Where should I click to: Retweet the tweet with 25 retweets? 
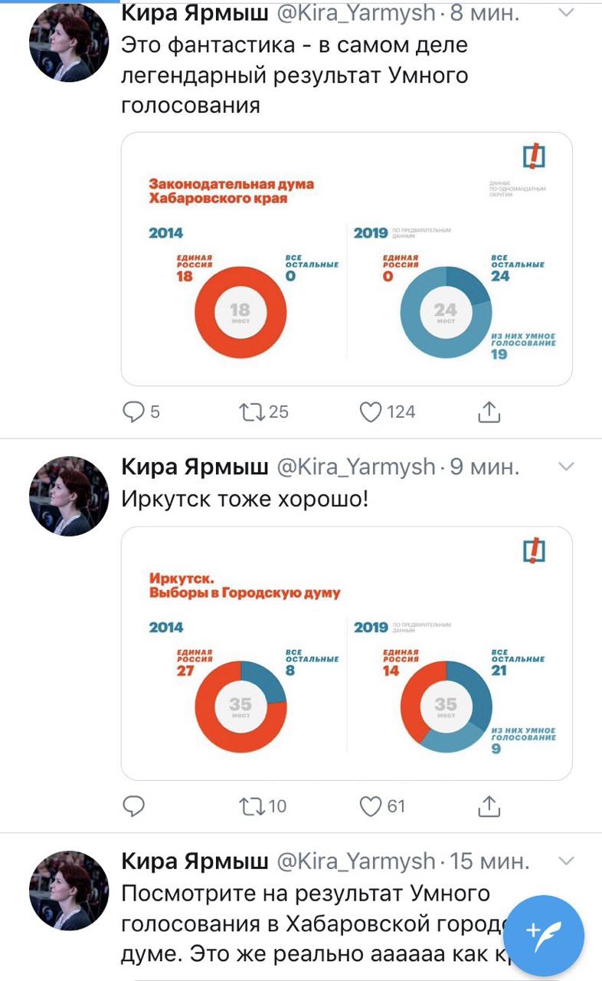click(251, 412)
